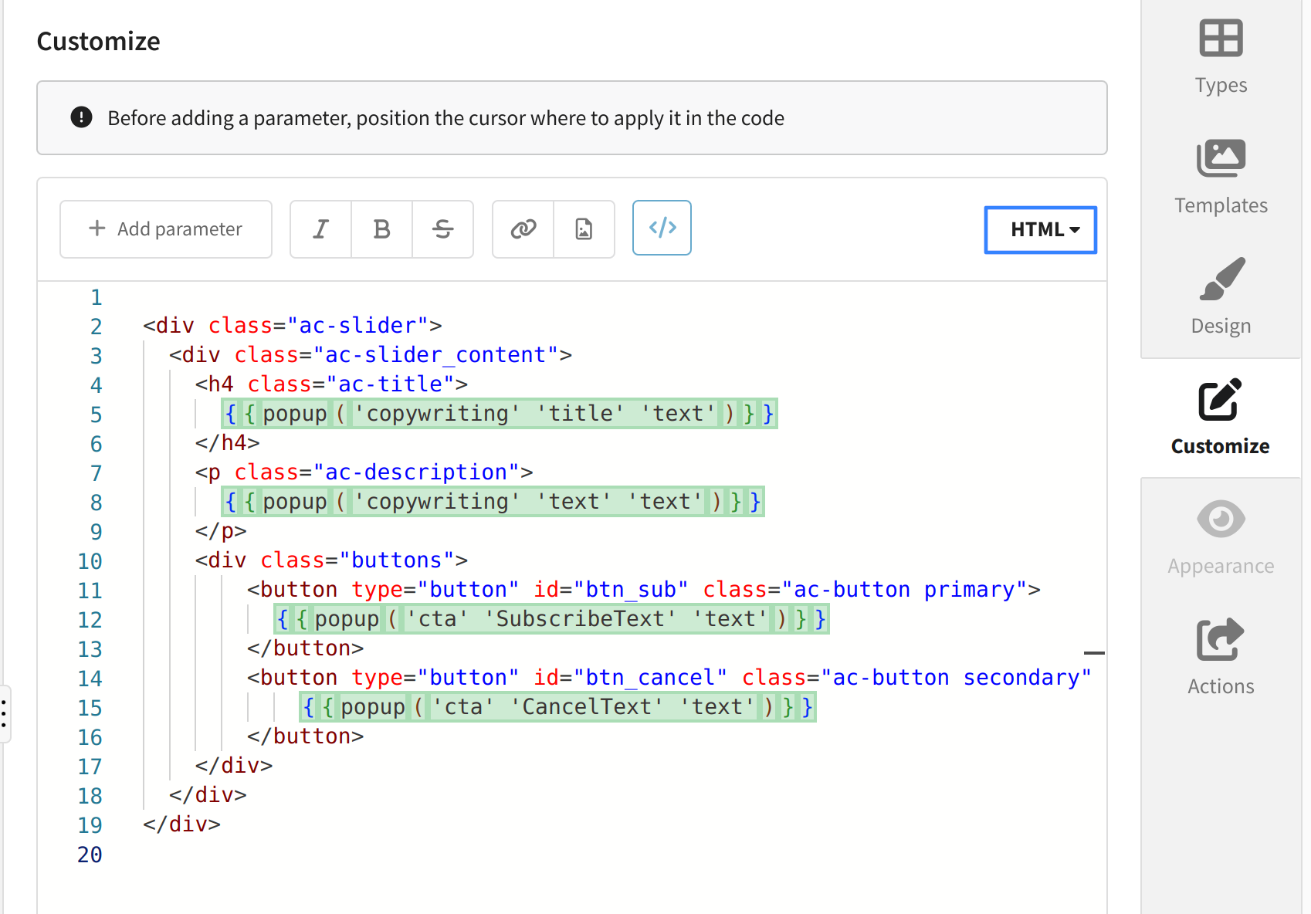The height and width of the screenshot is (914, 1311).
Task: Select the CancelText cta parameter
Action: tap(557, 707)
